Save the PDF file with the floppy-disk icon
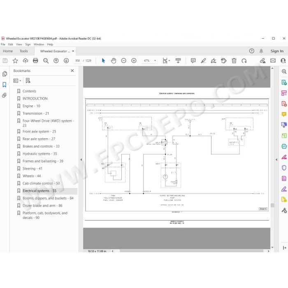Viewport: 288px width, 288px height. click(x=5, y=60)
